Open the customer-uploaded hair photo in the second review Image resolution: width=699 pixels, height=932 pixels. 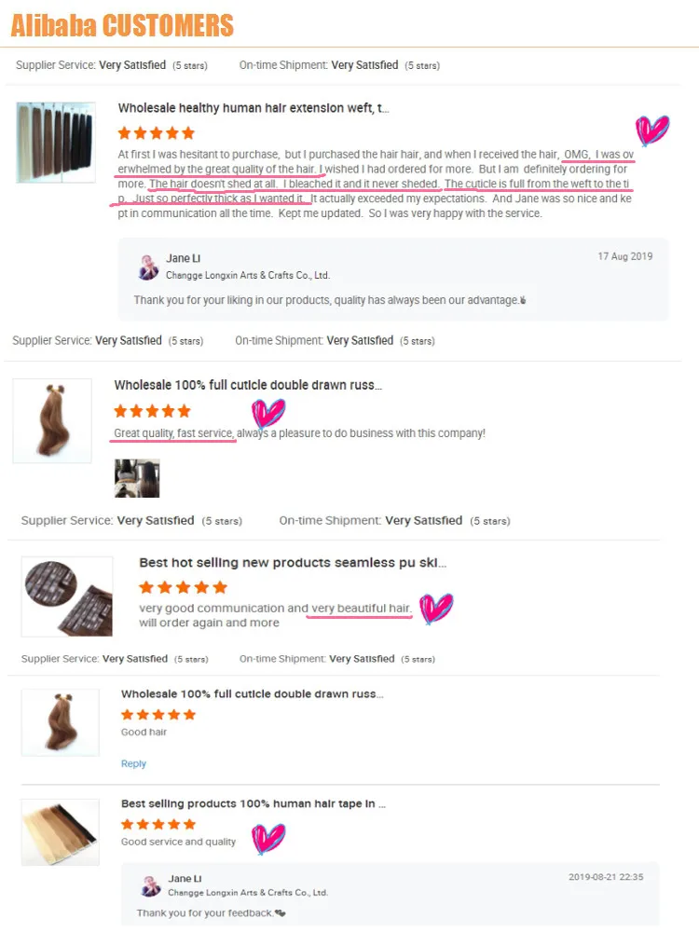[137, 478]
